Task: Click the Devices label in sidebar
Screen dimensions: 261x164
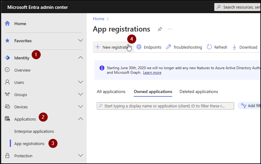Action: tap(21, 107)
